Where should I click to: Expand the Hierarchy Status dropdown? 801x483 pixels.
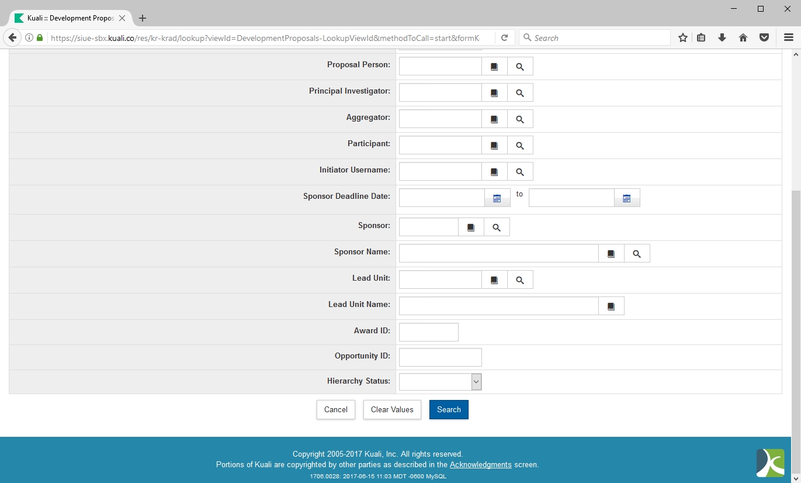[x=476, y=382]
